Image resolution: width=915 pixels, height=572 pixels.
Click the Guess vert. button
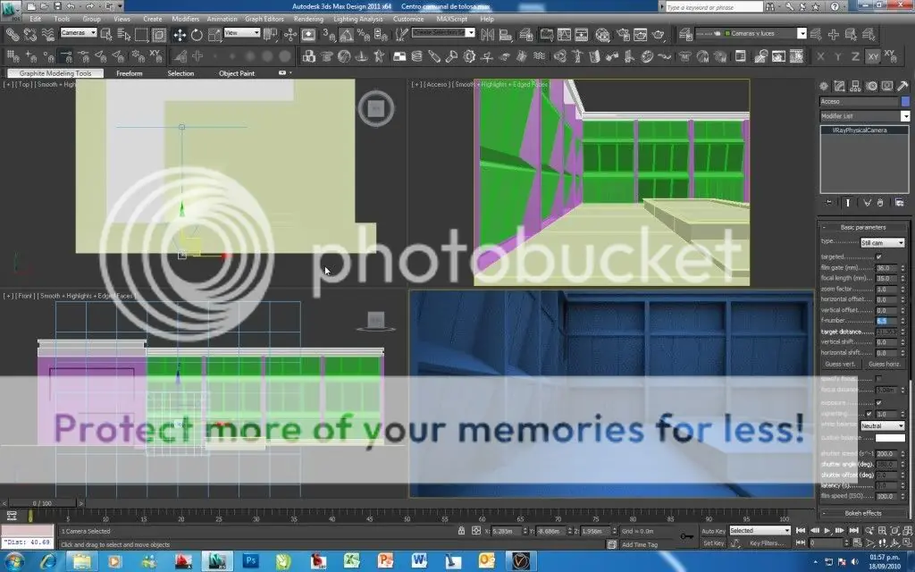(840, 364)
